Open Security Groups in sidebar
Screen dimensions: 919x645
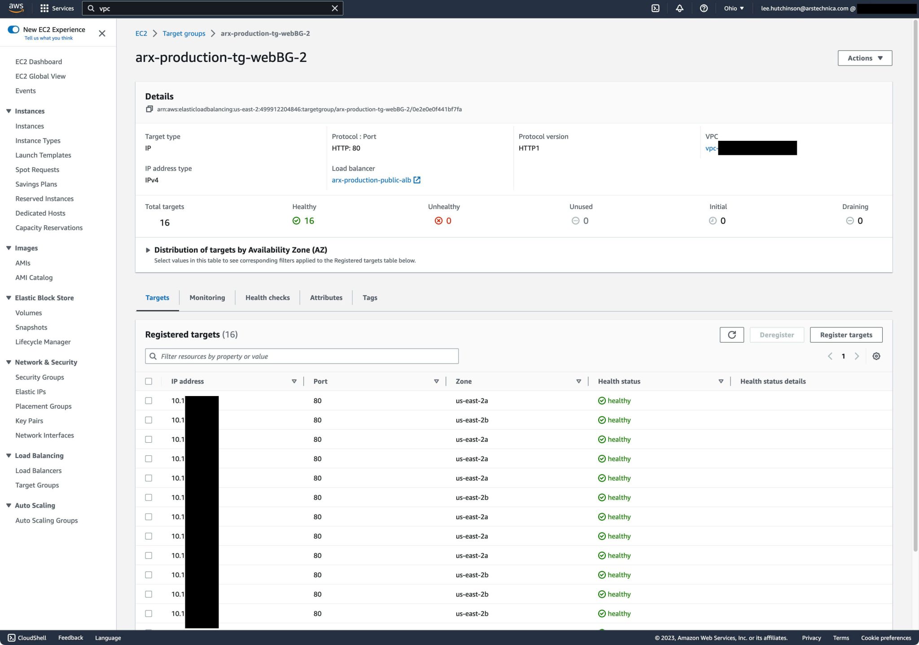39,377
